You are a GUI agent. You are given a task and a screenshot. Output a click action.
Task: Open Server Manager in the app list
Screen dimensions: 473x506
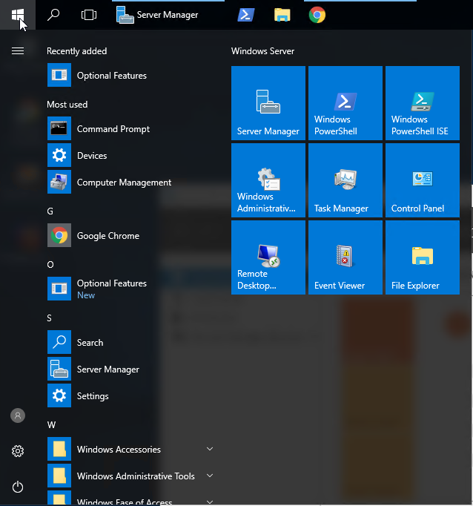(x=131, y=369)
